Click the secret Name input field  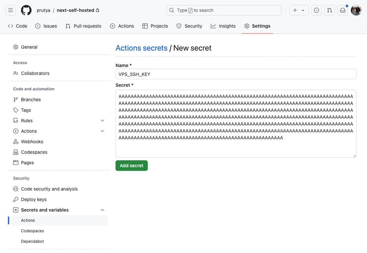click(x=236, y=74)
